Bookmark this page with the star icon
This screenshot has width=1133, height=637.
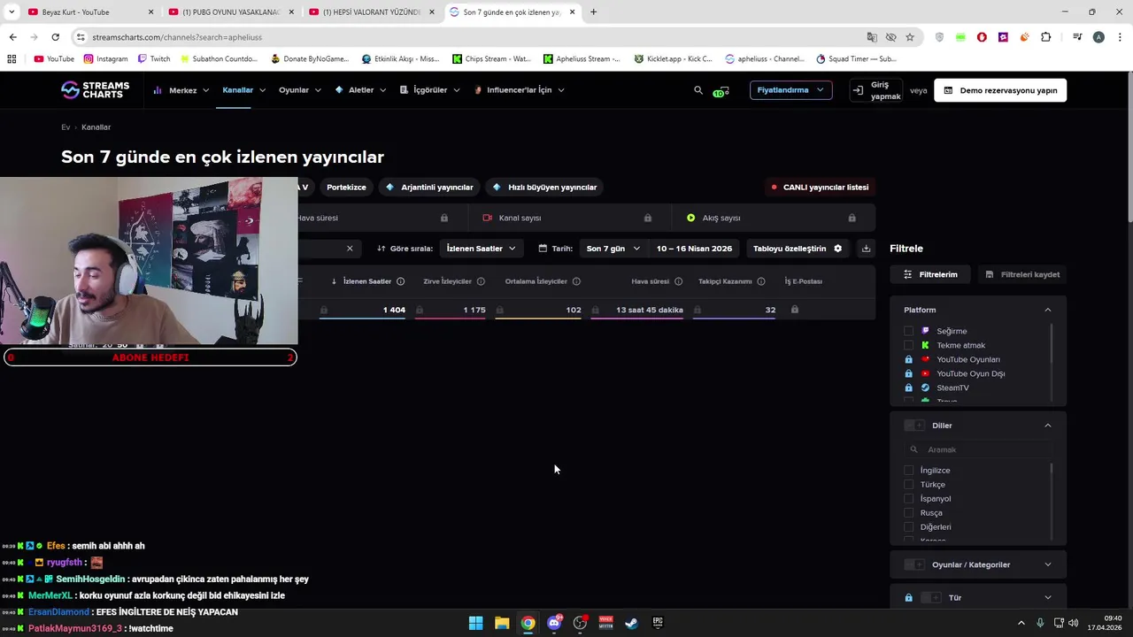910,37
